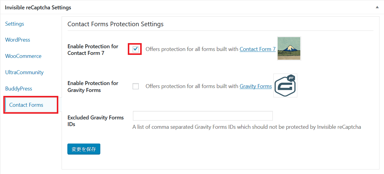
Task: Select the Contact Forms tab
Action: click(26, 105)
